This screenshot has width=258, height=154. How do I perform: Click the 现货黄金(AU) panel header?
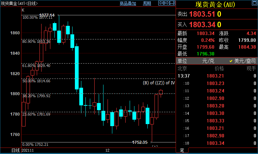pos(214,4)
